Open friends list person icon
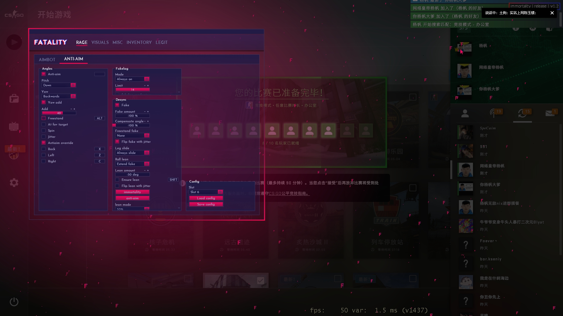563x316 pixels. tap(465, 114)
